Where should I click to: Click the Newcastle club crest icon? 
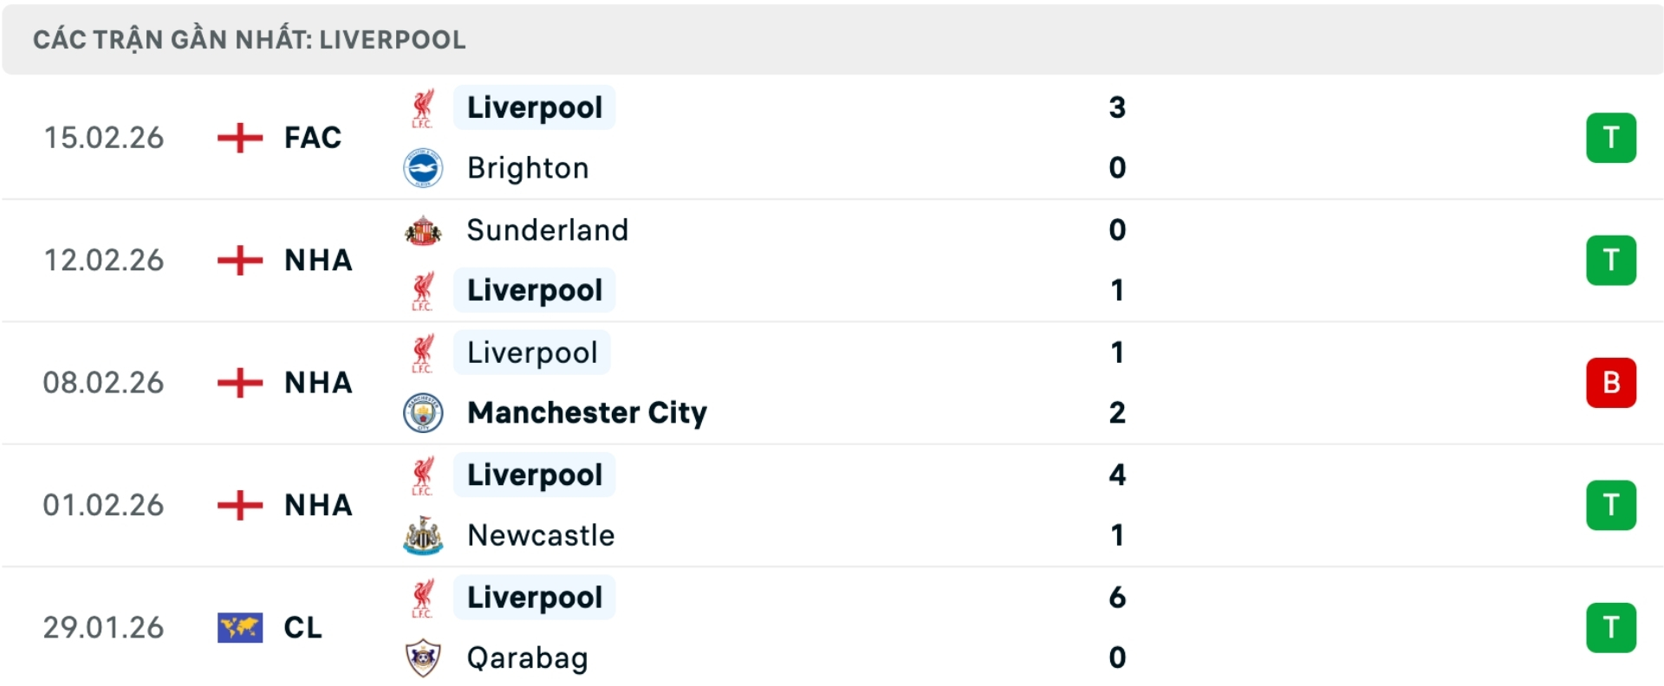pos(423,535)
